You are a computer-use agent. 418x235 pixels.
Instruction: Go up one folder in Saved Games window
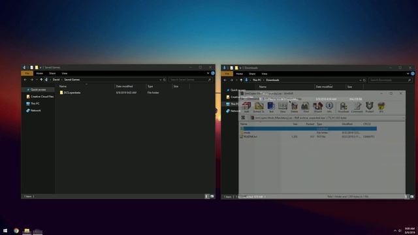(41, 80)
